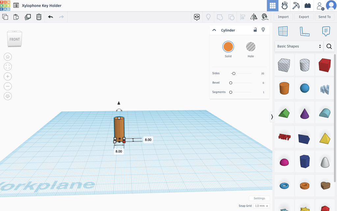
Task: Select the blue Sphere shape
Action: (x=304, y=88)
